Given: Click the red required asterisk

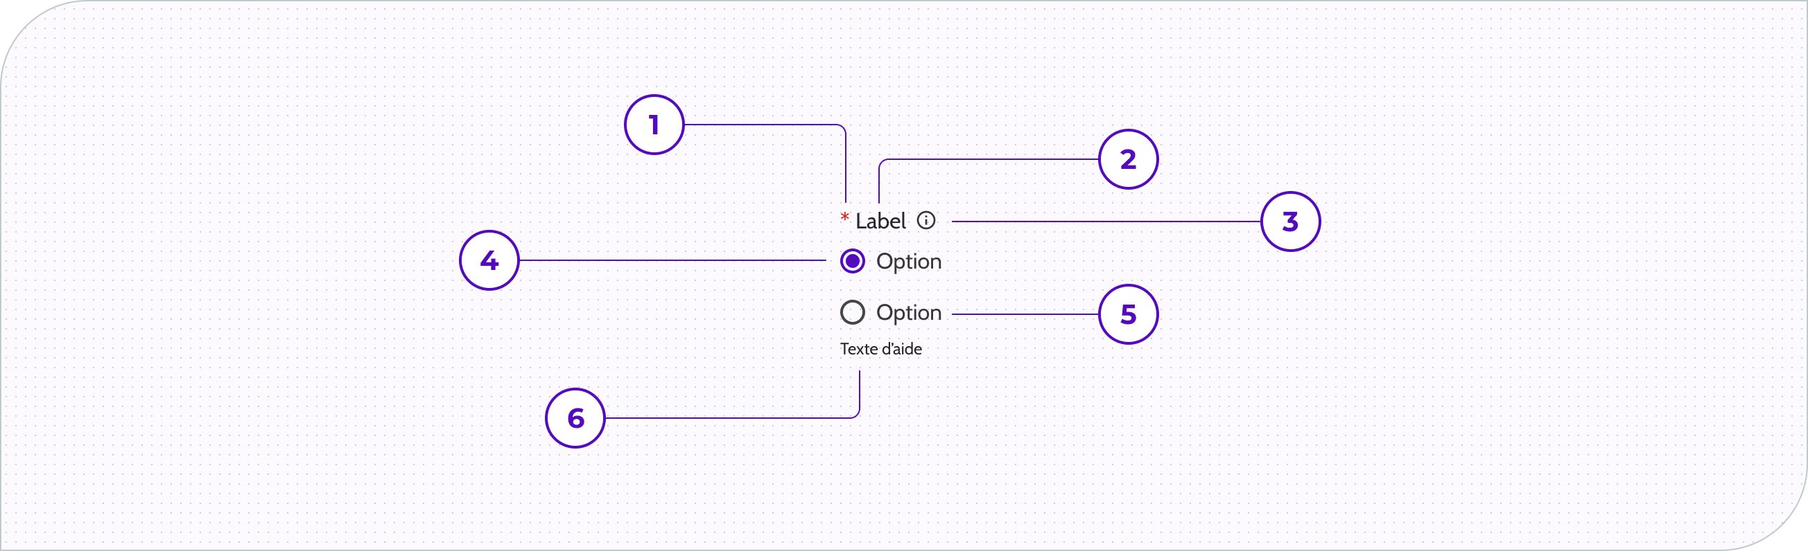Looking at the screenshot, I should tap(845, 218).
